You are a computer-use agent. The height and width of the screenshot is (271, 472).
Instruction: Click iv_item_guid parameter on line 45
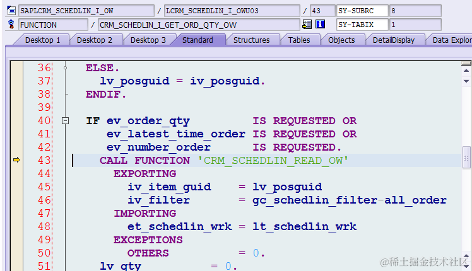(x=169, y=187)
